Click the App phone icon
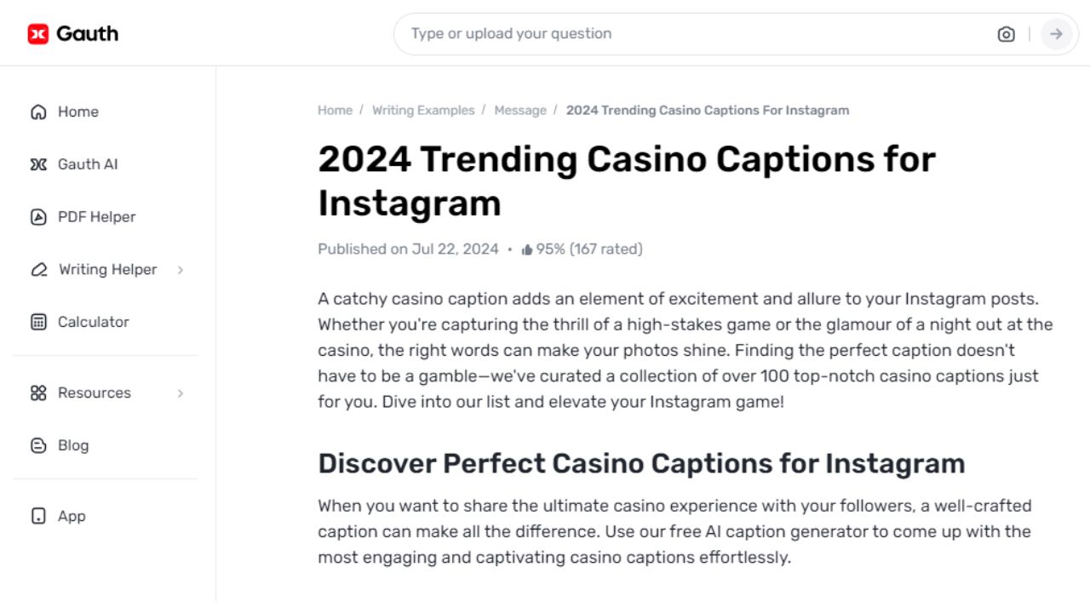Image resolution: width=1090 pixels, height=613 pixels. click(x=38, y=516)
